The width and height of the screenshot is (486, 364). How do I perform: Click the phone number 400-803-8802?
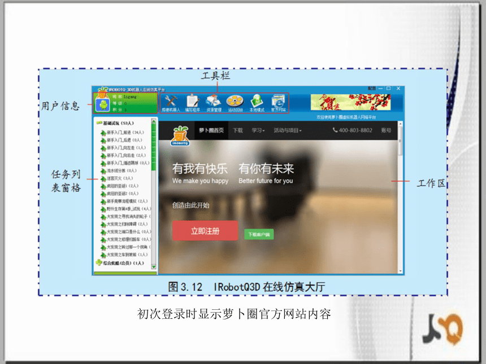click(x=355, y=130)
